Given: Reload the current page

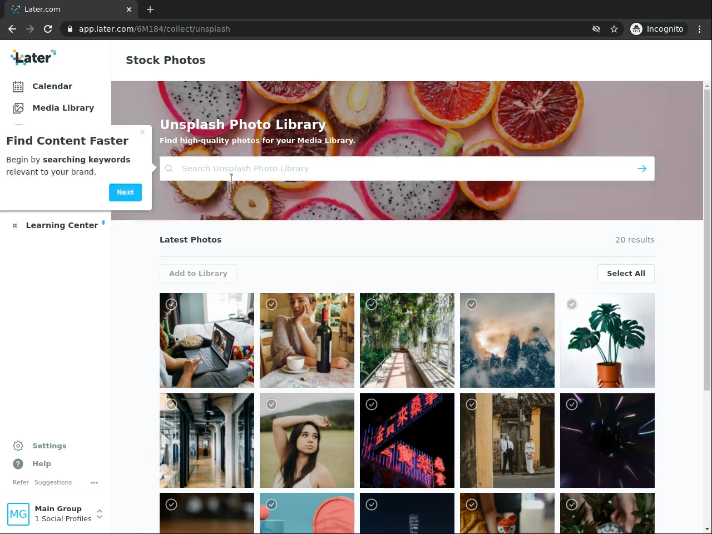Looking at the screenshot, I should 48,29.
